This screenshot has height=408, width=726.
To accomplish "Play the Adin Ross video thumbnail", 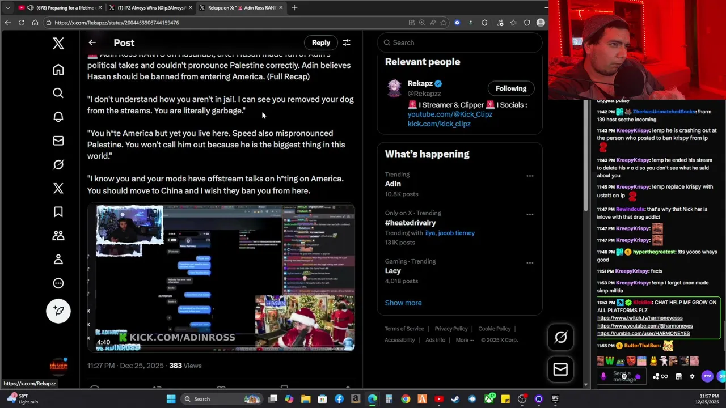I will tap(221, 278).
